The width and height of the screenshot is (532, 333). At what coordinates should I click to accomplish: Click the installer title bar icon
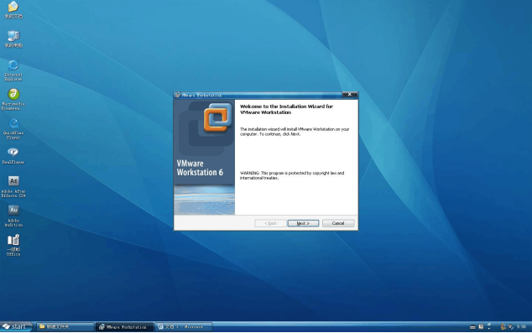click(x=177, y=95)
